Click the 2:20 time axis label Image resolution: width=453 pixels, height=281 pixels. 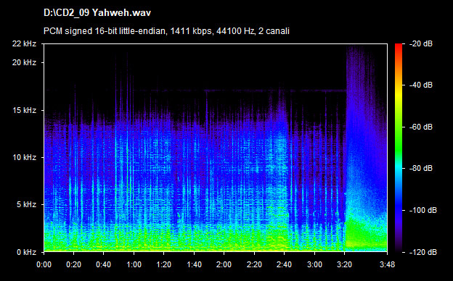click(x=254, y=264)
